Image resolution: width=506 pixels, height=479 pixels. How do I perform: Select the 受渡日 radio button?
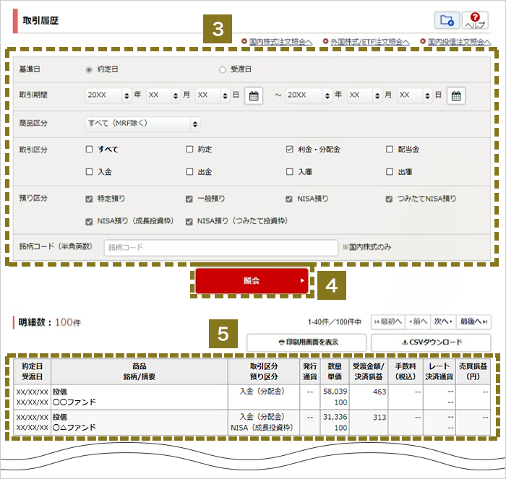click(x=222, y=69)
